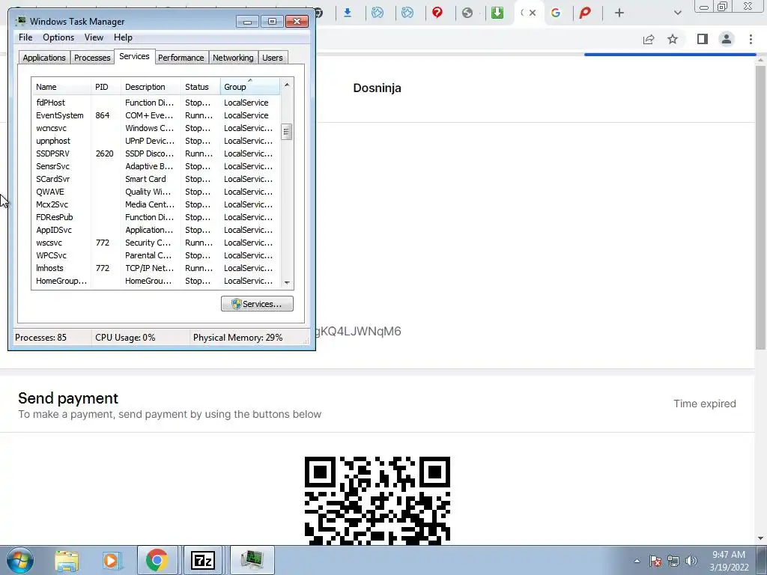
Task: Select the AppIDSvc service row
Action: pos(156,230)
